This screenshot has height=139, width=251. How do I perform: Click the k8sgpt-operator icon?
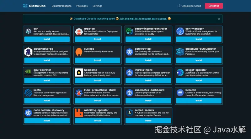pos(180,72)
